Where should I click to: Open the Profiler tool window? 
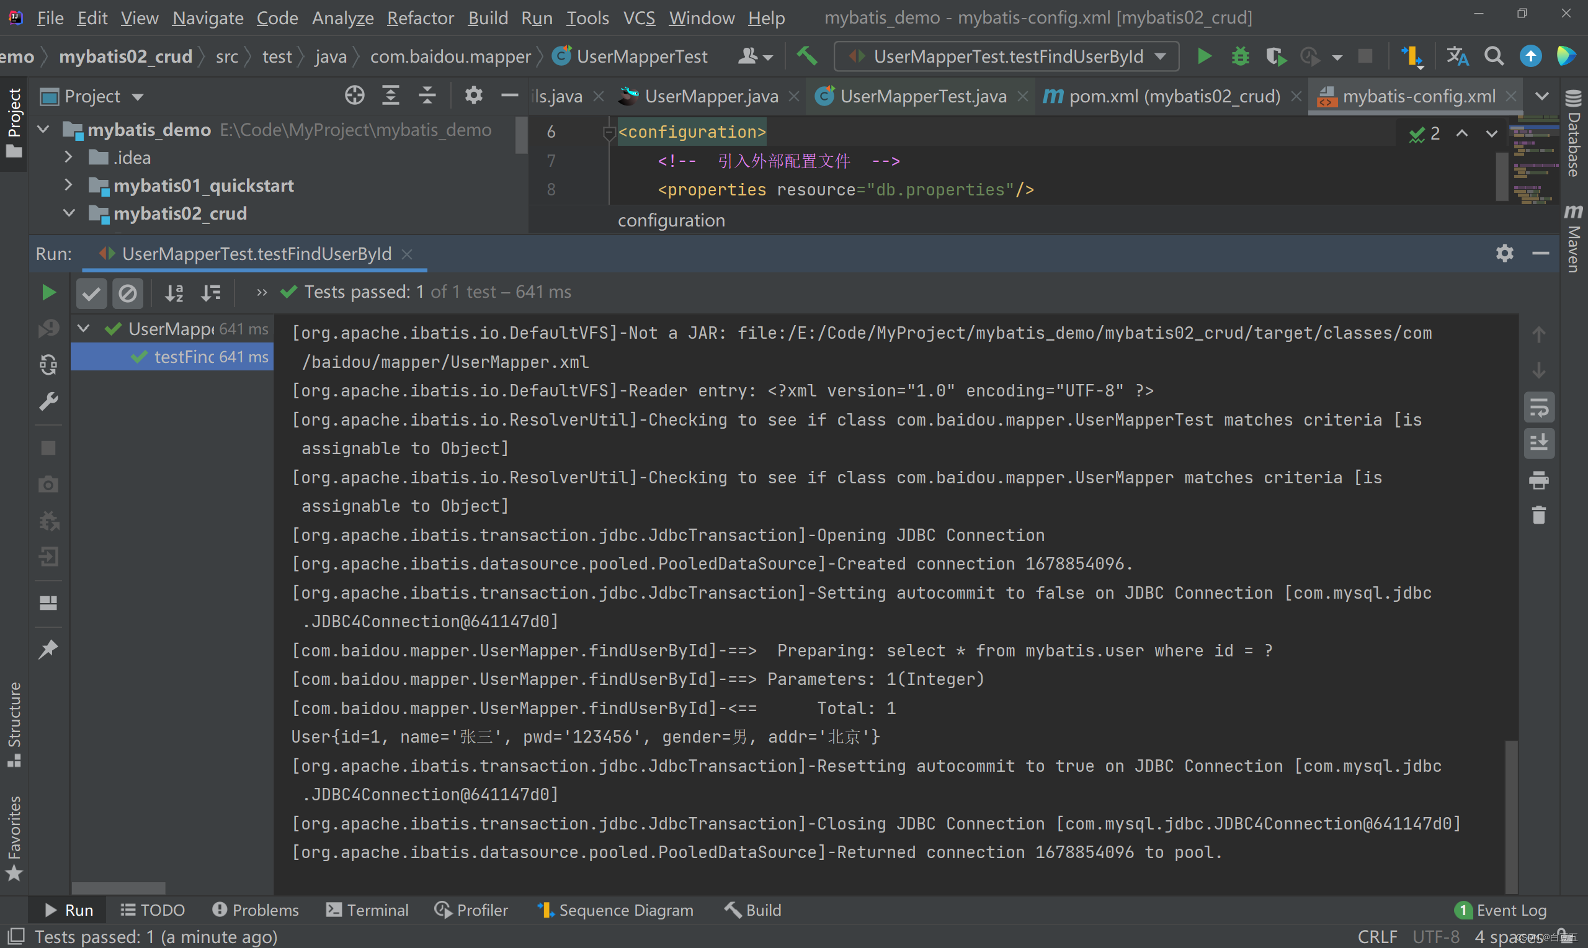point(471,910)
